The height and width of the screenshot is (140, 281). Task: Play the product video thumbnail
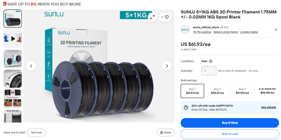click(x=13, y=38)
